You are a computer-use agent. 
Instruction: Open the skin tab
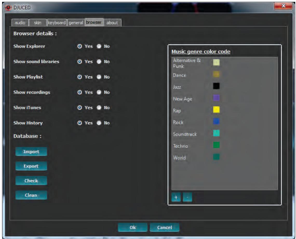[x=38, y=23]
